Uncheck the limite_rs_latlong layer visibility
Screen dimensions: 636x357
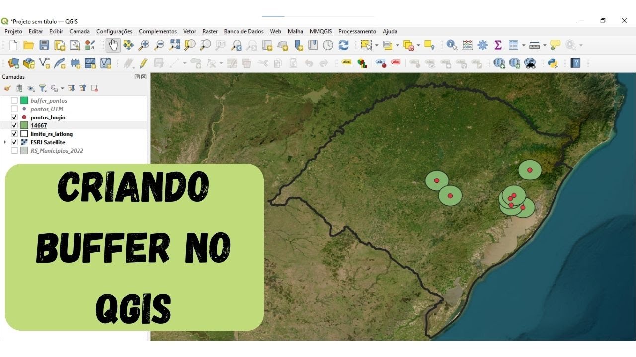(x=14, y=134)
